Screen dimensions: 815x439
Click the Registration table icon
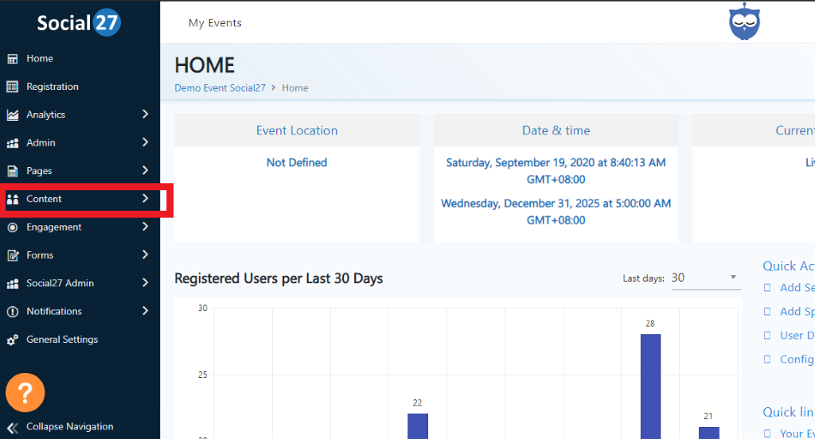pyautogui.click(x=12, y=87)
